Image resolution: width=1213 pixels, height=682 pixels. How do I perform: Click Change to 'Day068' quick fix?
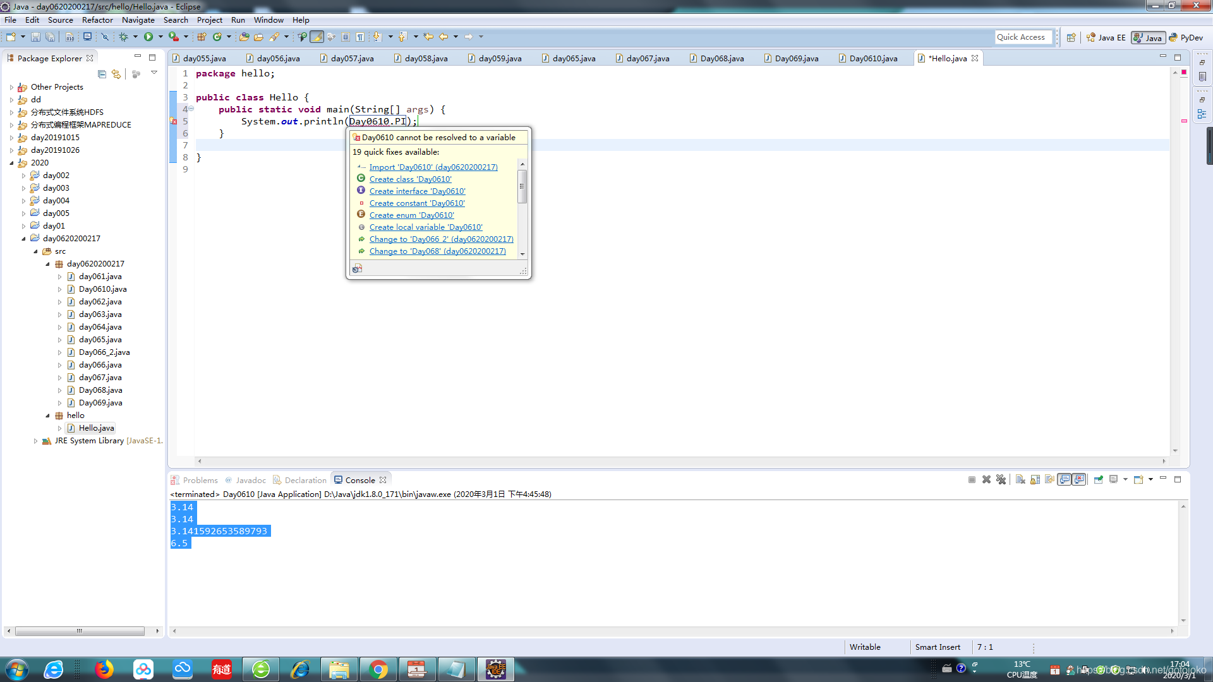pos(437,251)
